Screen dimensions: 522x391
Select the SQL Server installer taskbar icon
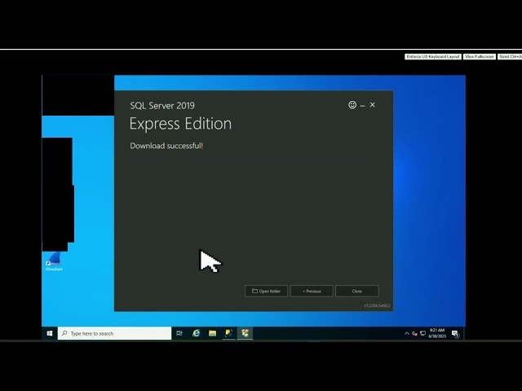(245, 333)
